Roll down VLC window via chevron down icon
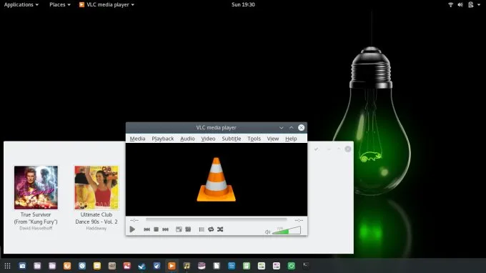Viewport: 486px width, 273px height. (281, 128)
